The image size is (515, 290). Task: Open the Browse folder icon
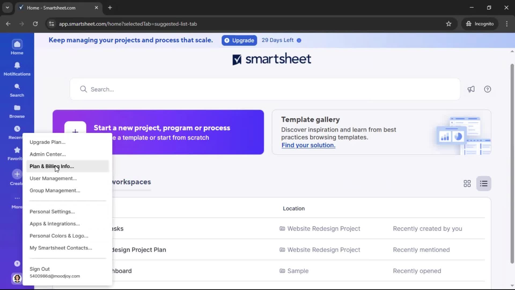tap(17, 111)
